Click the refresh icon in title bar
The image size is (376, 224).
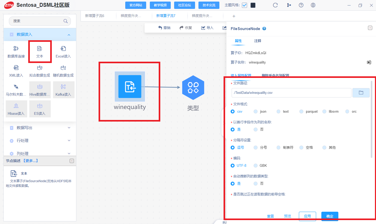point(275,5)
